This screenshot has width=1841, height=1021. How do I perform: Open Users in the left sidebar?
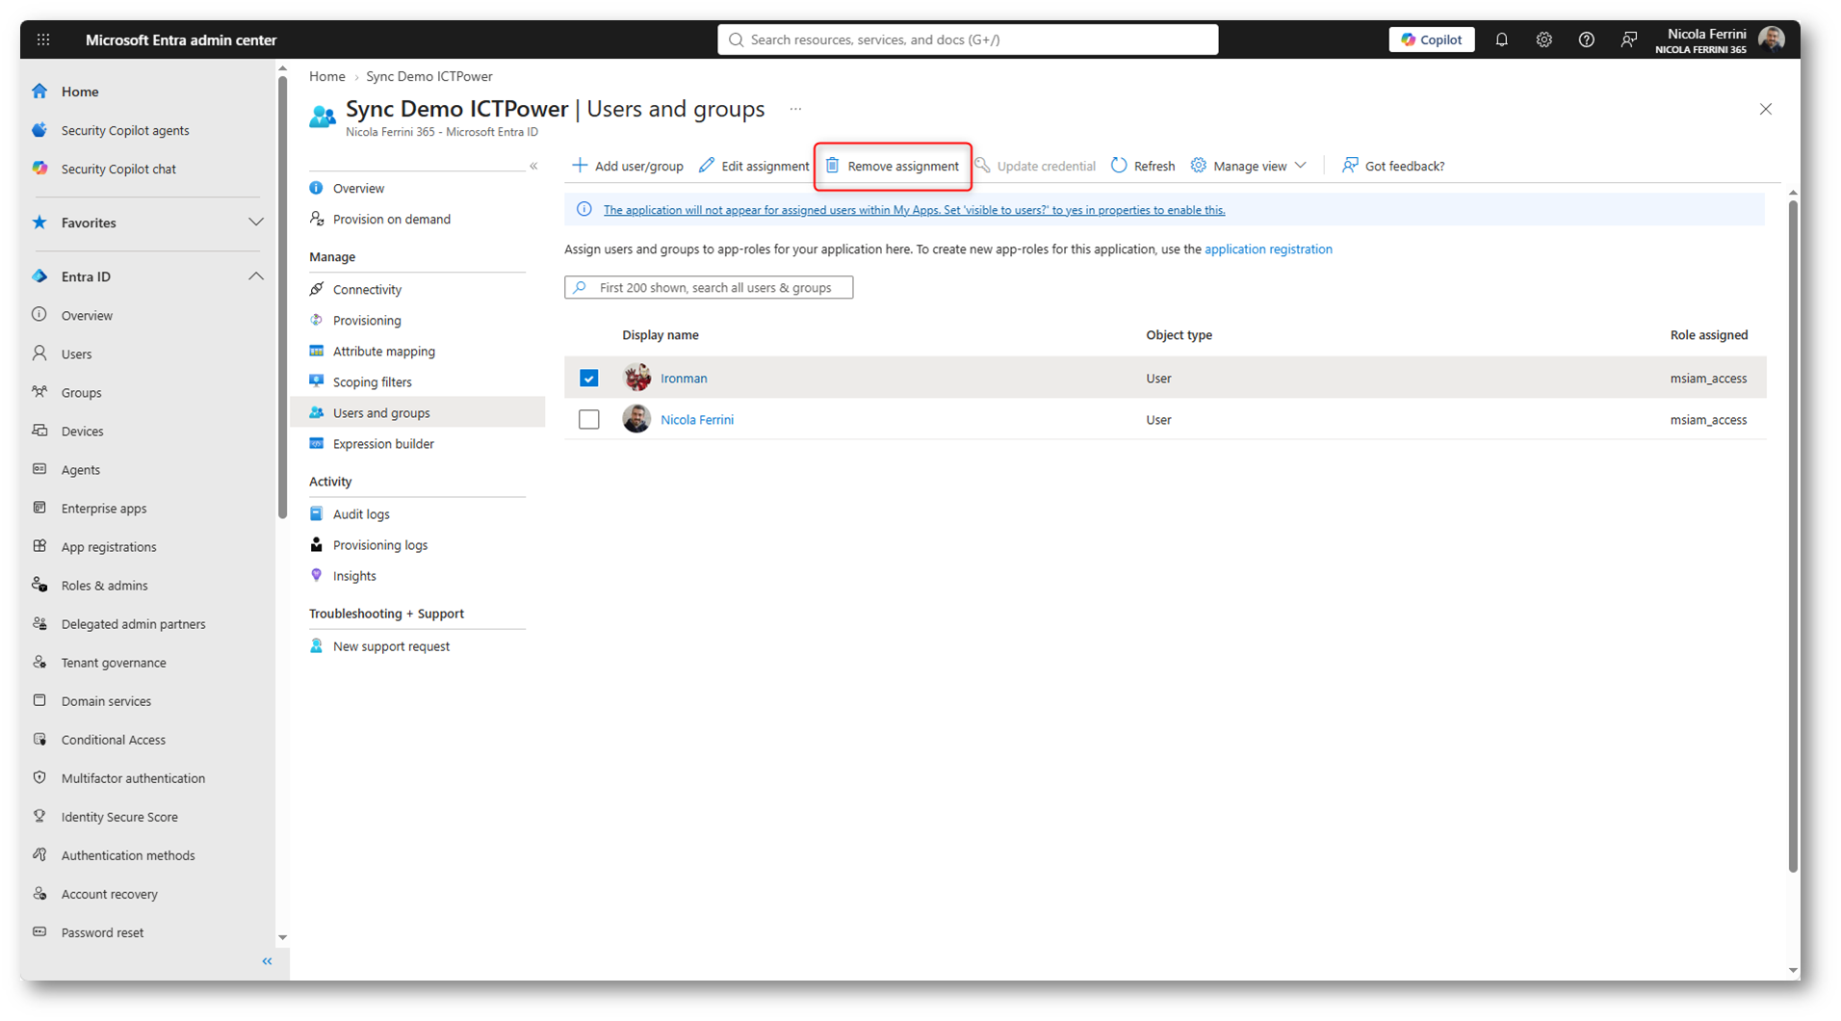pos(76,353)
